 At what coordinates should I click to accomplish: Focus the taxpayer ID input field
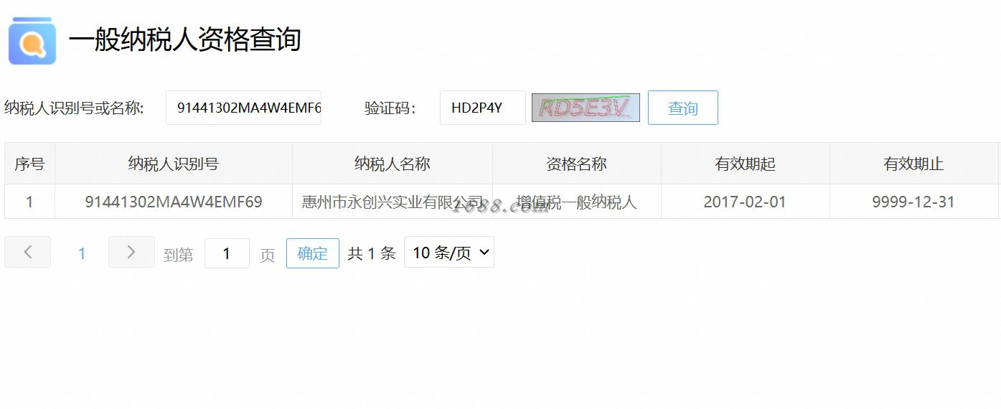(244, 108)
